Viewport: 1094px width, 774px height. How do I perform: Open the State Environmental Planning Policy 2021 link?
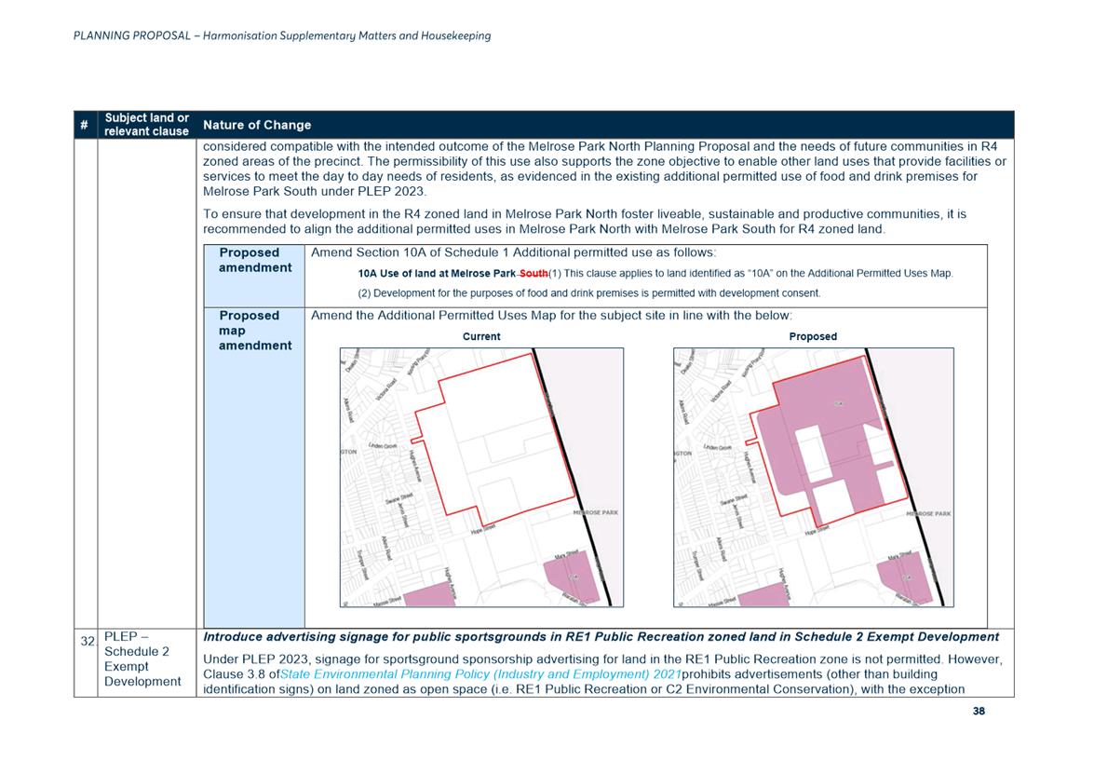[x=480, y=674]
